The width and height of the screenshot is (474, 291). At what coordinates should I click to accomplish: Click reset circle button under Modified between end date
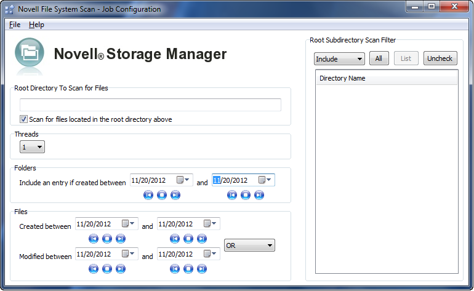click(188, 269)
